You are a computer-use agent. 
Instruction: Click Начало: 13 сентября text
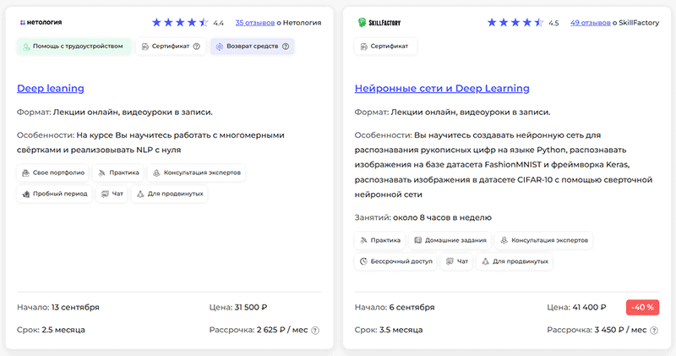tap(58, 307)
